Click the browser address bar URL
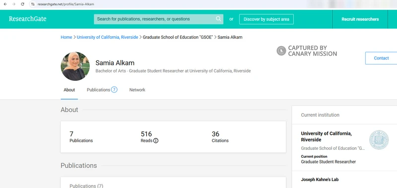This screenshot has width=397, height=188. [x=66, y=4]
